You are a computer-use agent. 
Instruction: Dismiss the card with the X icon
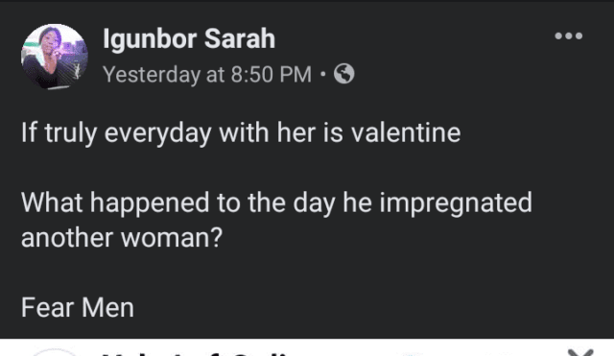tap(580, 352)
